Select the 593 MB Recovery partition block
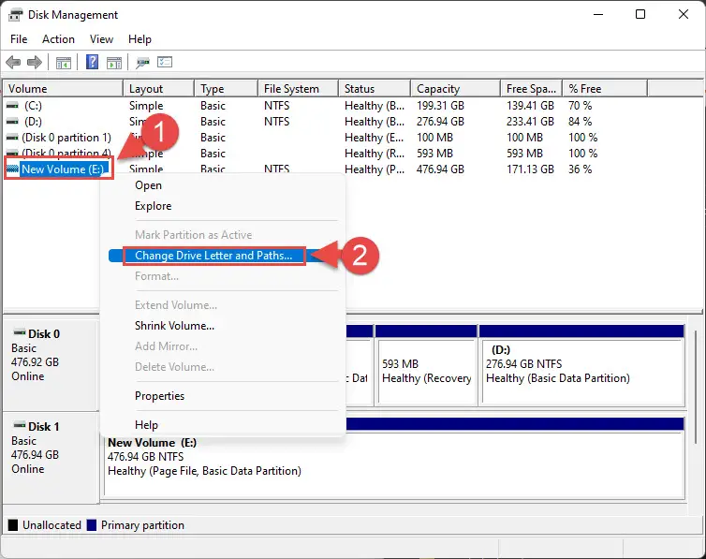Viewport: 706px width, 559px height. [x=426, y=365]
